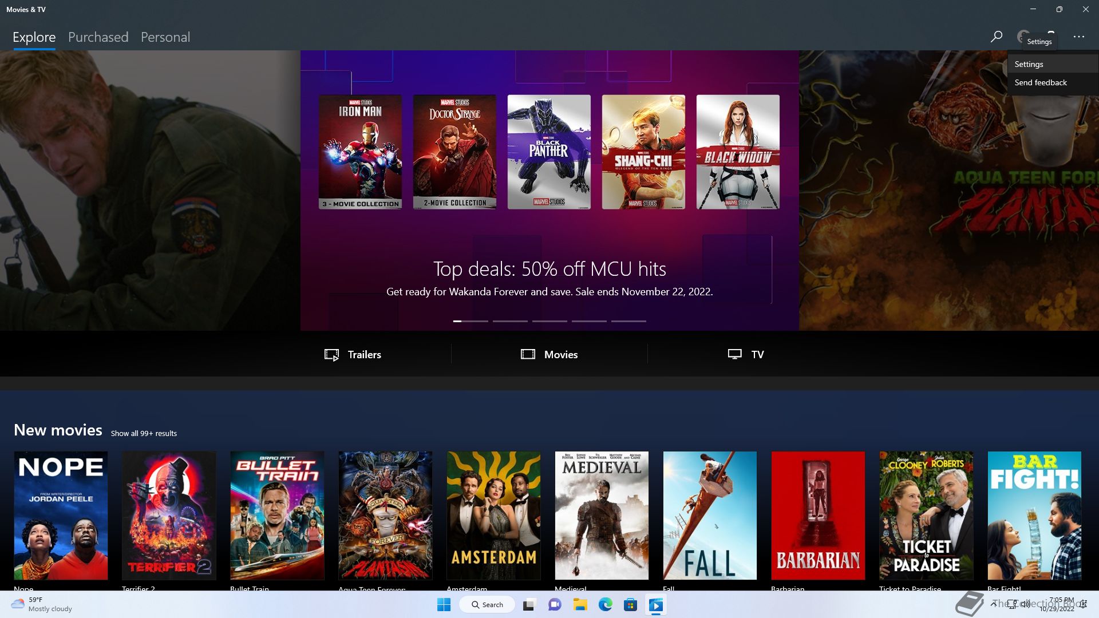Click the Movies & TV taskbar icon

coord(656,605)
